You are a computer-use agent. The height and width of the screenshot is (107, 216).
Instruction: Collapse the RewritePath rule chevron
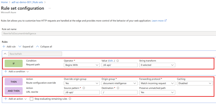5,54
